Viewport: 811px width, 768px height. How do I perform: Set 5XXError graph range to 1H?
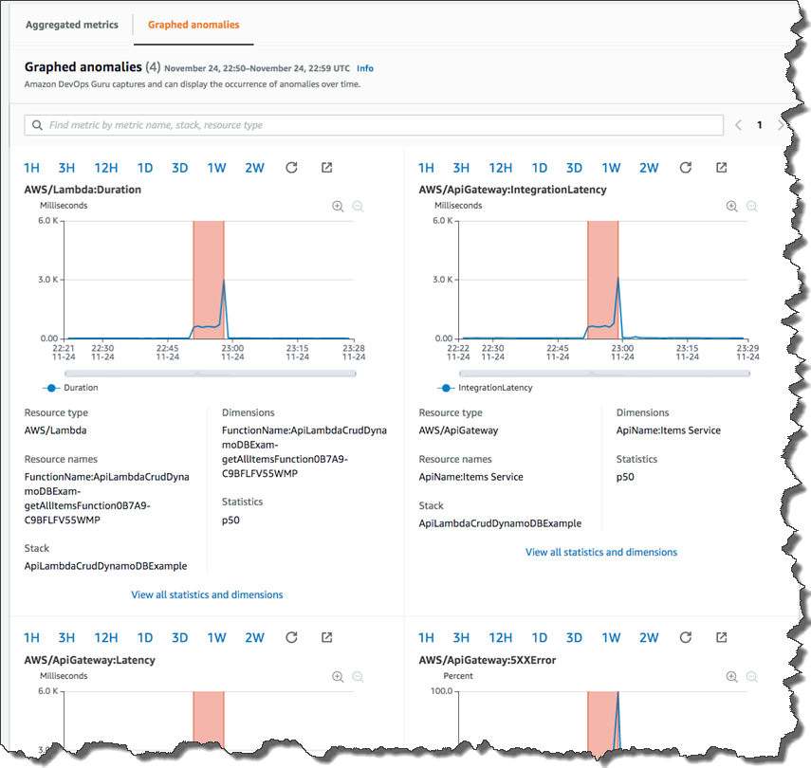[x=426, y=638]
